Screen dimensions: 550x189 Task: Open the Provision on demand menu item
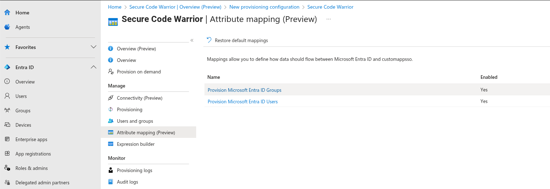coord(139,72)
